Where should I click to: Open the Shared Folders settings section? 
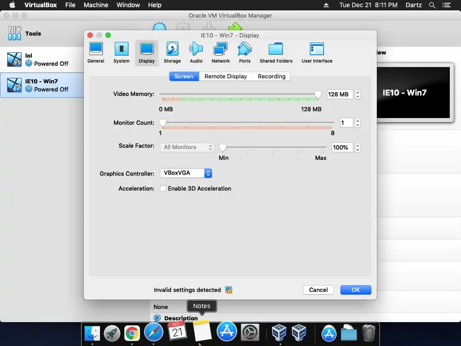coord(276,53)
